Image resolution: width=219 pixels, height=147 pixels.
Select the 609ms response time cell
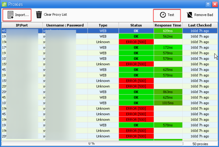pos(168,31)
